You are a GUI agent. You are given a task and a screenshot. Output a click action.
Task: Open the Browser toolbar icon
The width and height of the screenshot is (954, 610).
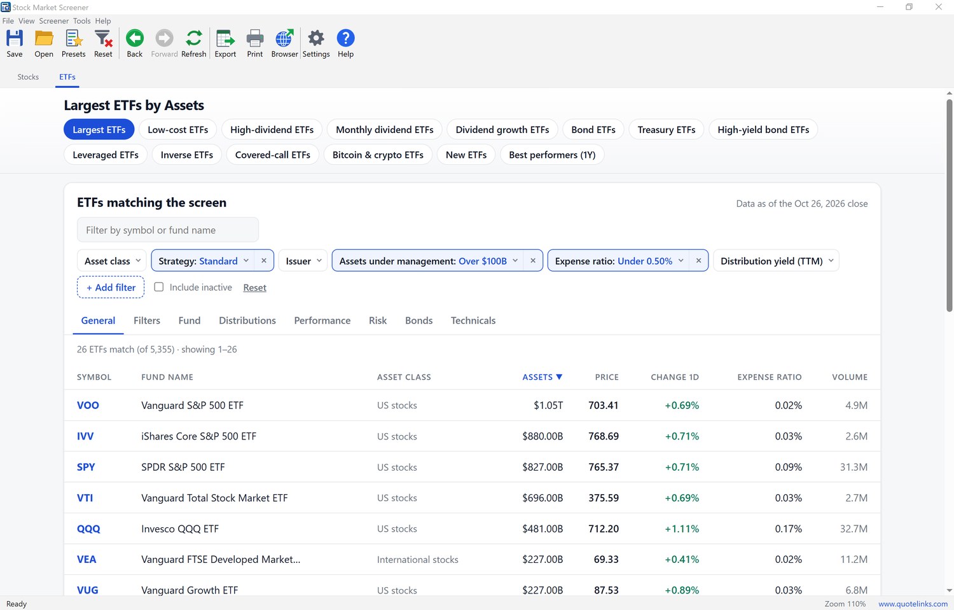pos(284,43)
